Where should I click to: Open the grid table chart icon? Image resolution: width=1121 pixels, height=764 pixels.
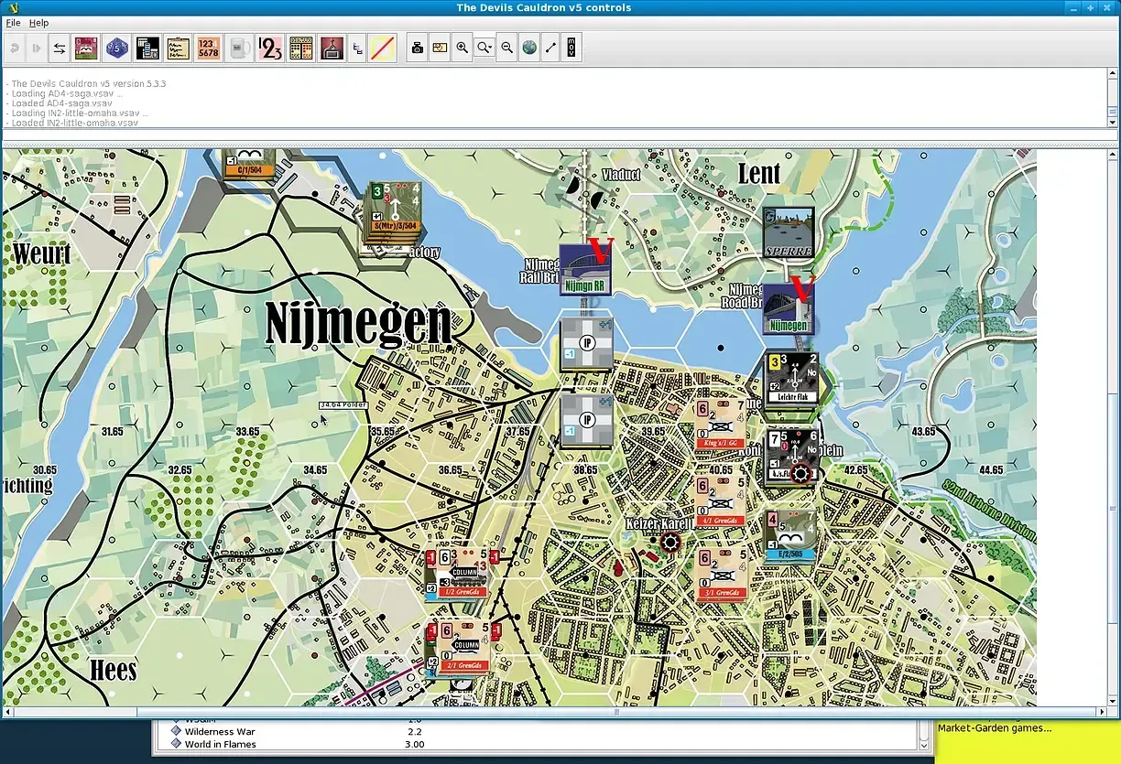[301, 48]
